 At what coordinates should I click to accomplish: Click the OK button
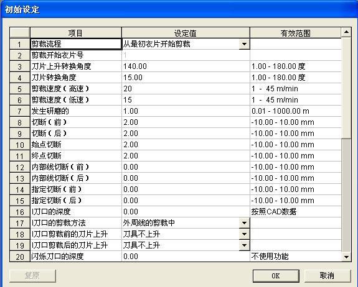point(276,276)
